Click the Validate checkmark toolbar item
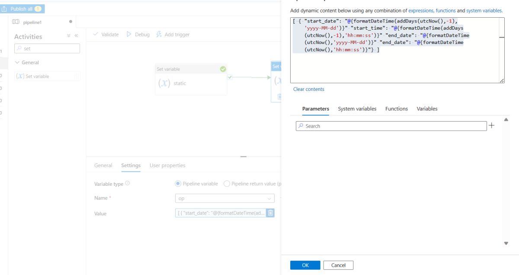The height and width of the screenshot is (275, 519). 106,34
